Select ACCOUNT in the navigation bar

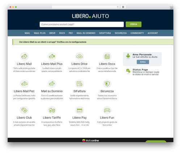[x=153, y=33]
